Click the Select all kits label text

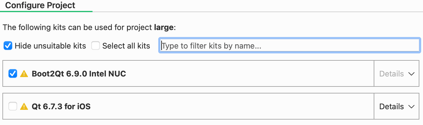click(126, 46)
